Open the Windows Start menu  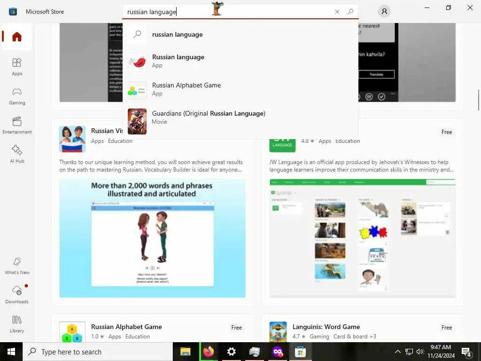pos(11,352)
